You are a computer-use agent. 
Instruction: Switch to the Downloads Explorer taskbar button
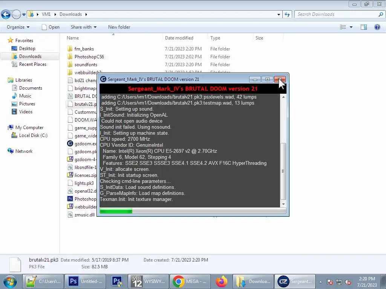click(x=253, y=281)
